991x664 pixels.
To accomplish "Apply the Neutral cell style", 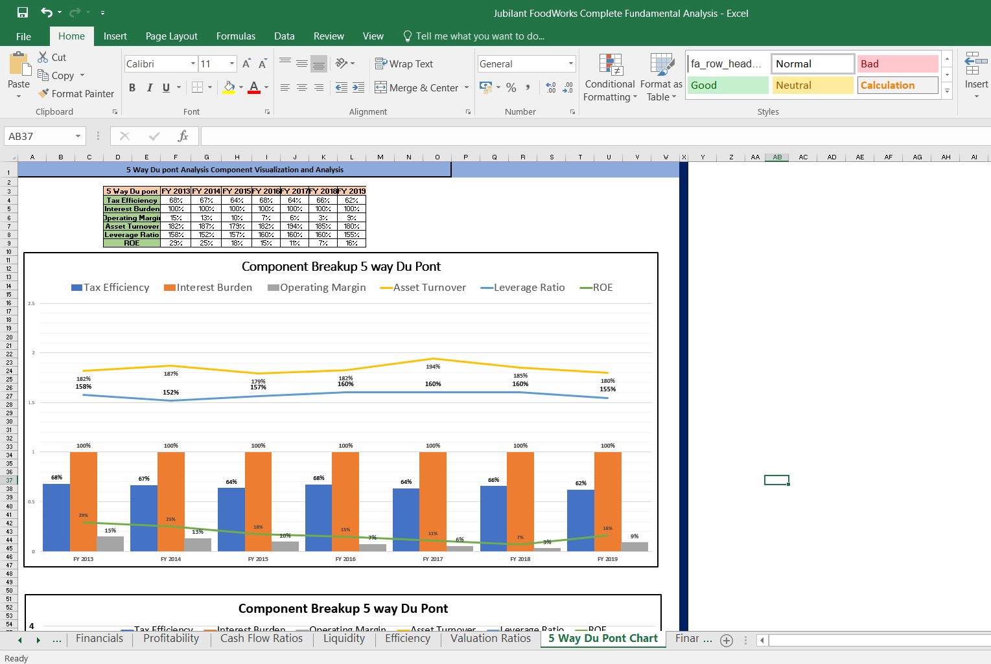I will (813, 86).
